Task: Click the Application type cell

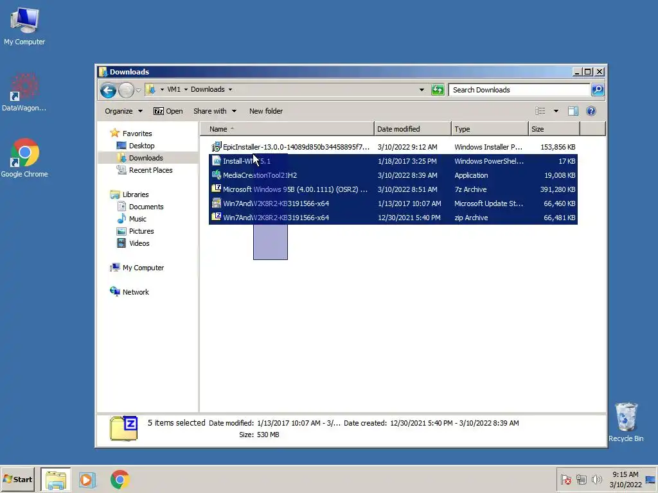Action: click(471, 175)
